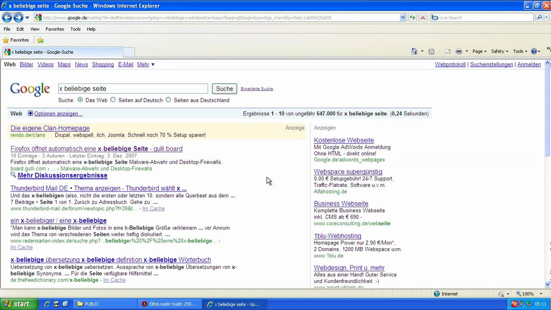The image size is (551, 310).
Task: Select the 'Seiten aus Deutschland' radio button
Action: click(x=168, y=99)
